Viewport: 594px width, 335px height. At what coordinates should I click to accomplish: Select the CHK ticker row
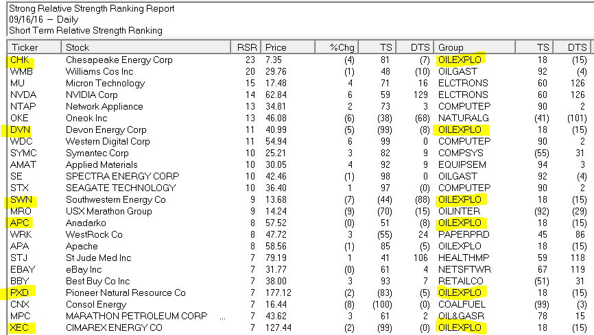click(x=20, y=60)
